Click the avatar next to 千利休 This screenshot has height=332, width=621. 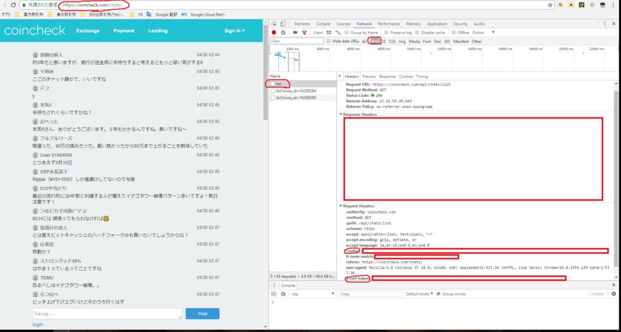click(x=35, y=71)
